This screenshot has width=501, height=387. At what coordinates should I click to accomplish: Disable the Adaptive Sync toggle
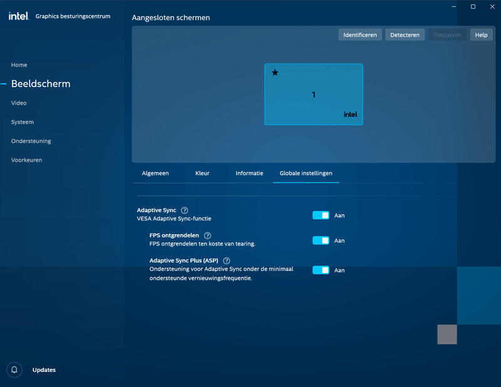click(x=321, y=215)
